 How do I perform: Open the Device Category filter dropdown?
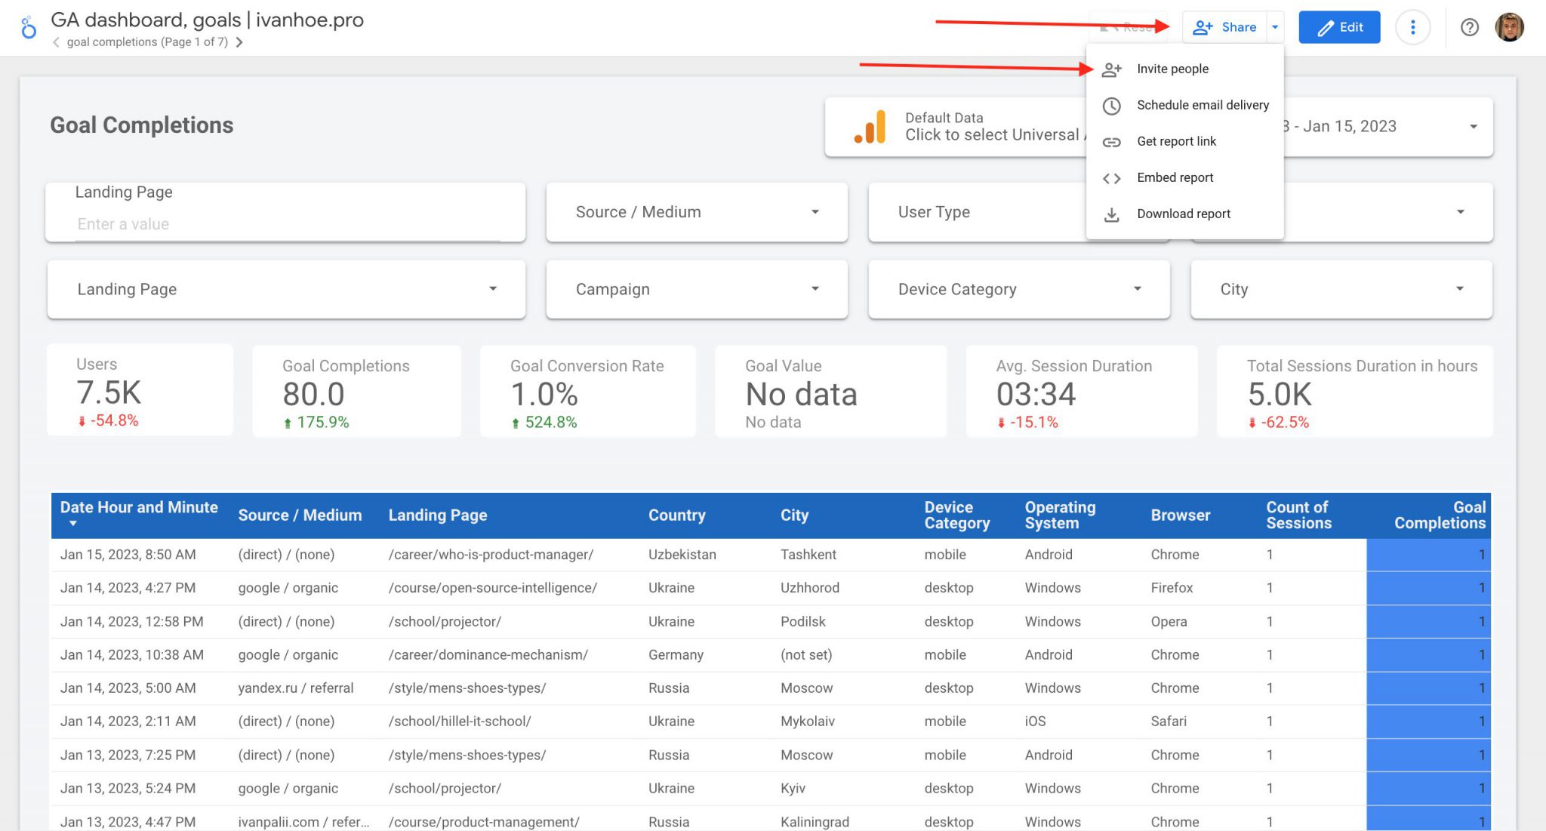[1018, 288]
